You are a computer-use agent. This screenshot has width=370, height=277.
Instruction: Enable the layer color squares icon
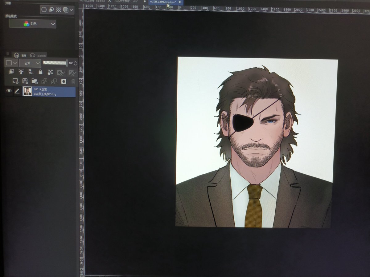tap(65, 10)
